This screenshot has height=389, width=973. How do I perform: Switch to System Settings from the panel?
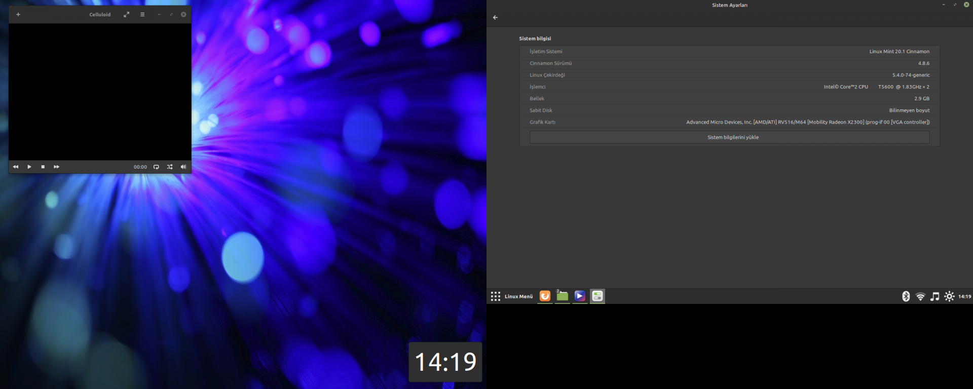coord(597,296)
